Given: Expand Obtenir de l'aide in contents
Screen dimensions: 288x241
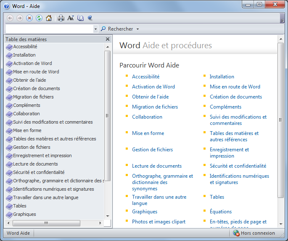Looking at the screenshot, I should (x=9, y=80).
